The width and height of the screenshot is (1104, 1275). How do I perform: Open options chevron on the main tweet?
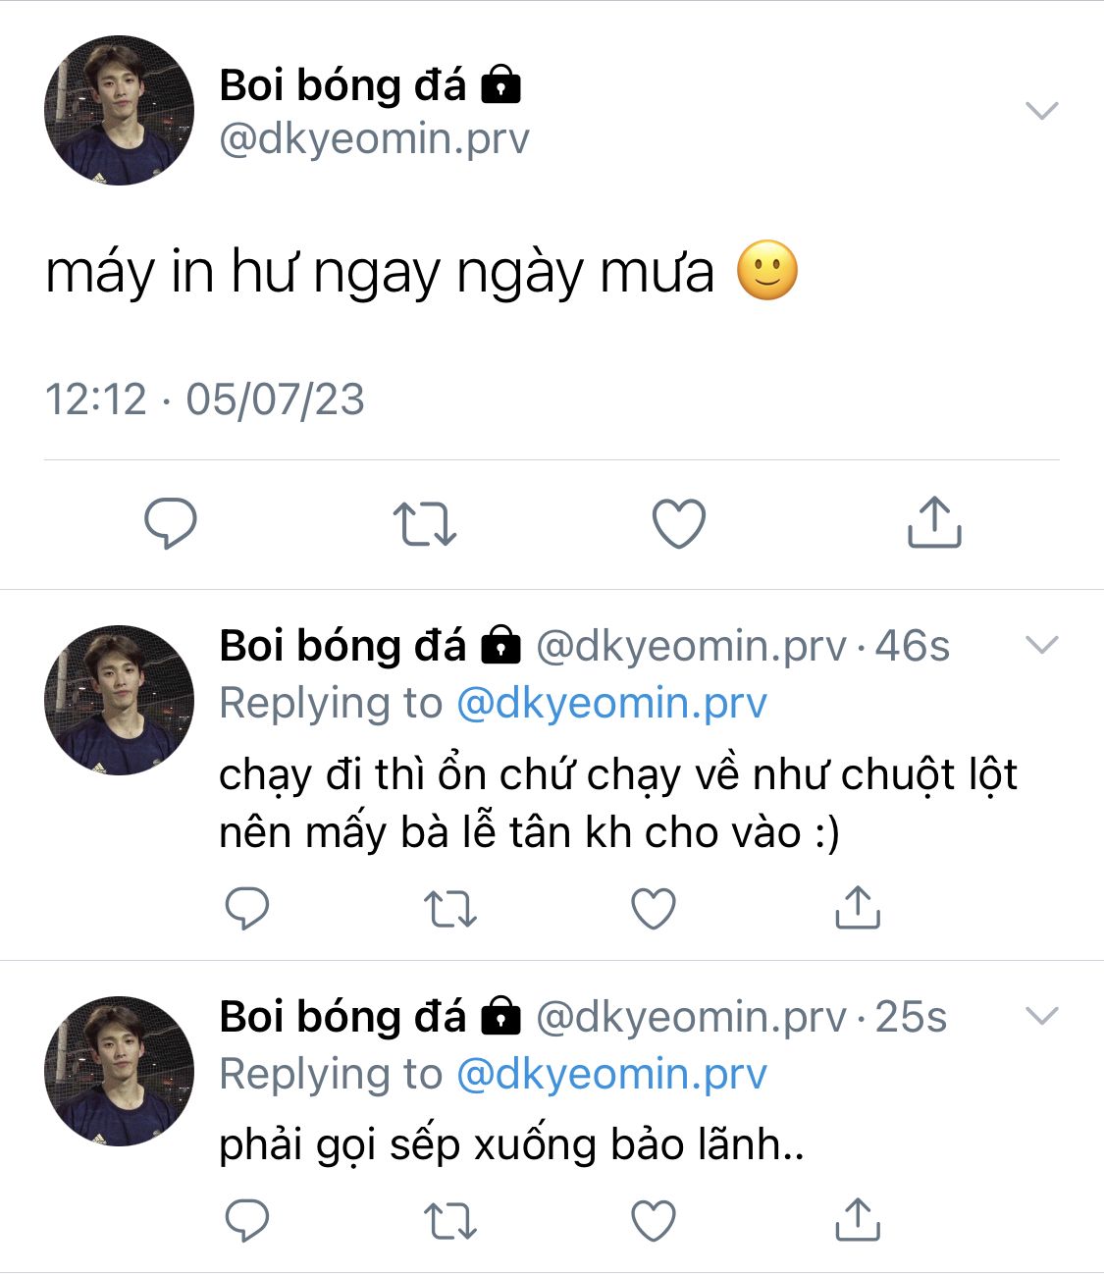point(1041,110)
